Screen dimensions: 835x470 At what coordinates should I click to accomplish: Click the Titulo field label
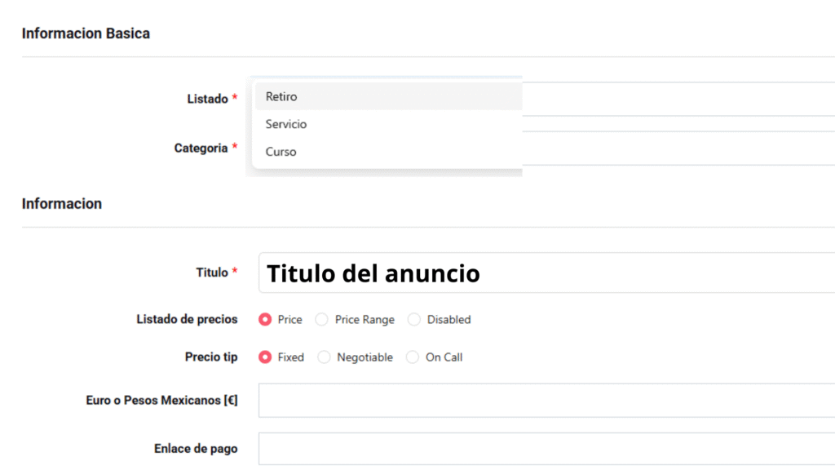point(212,273)
